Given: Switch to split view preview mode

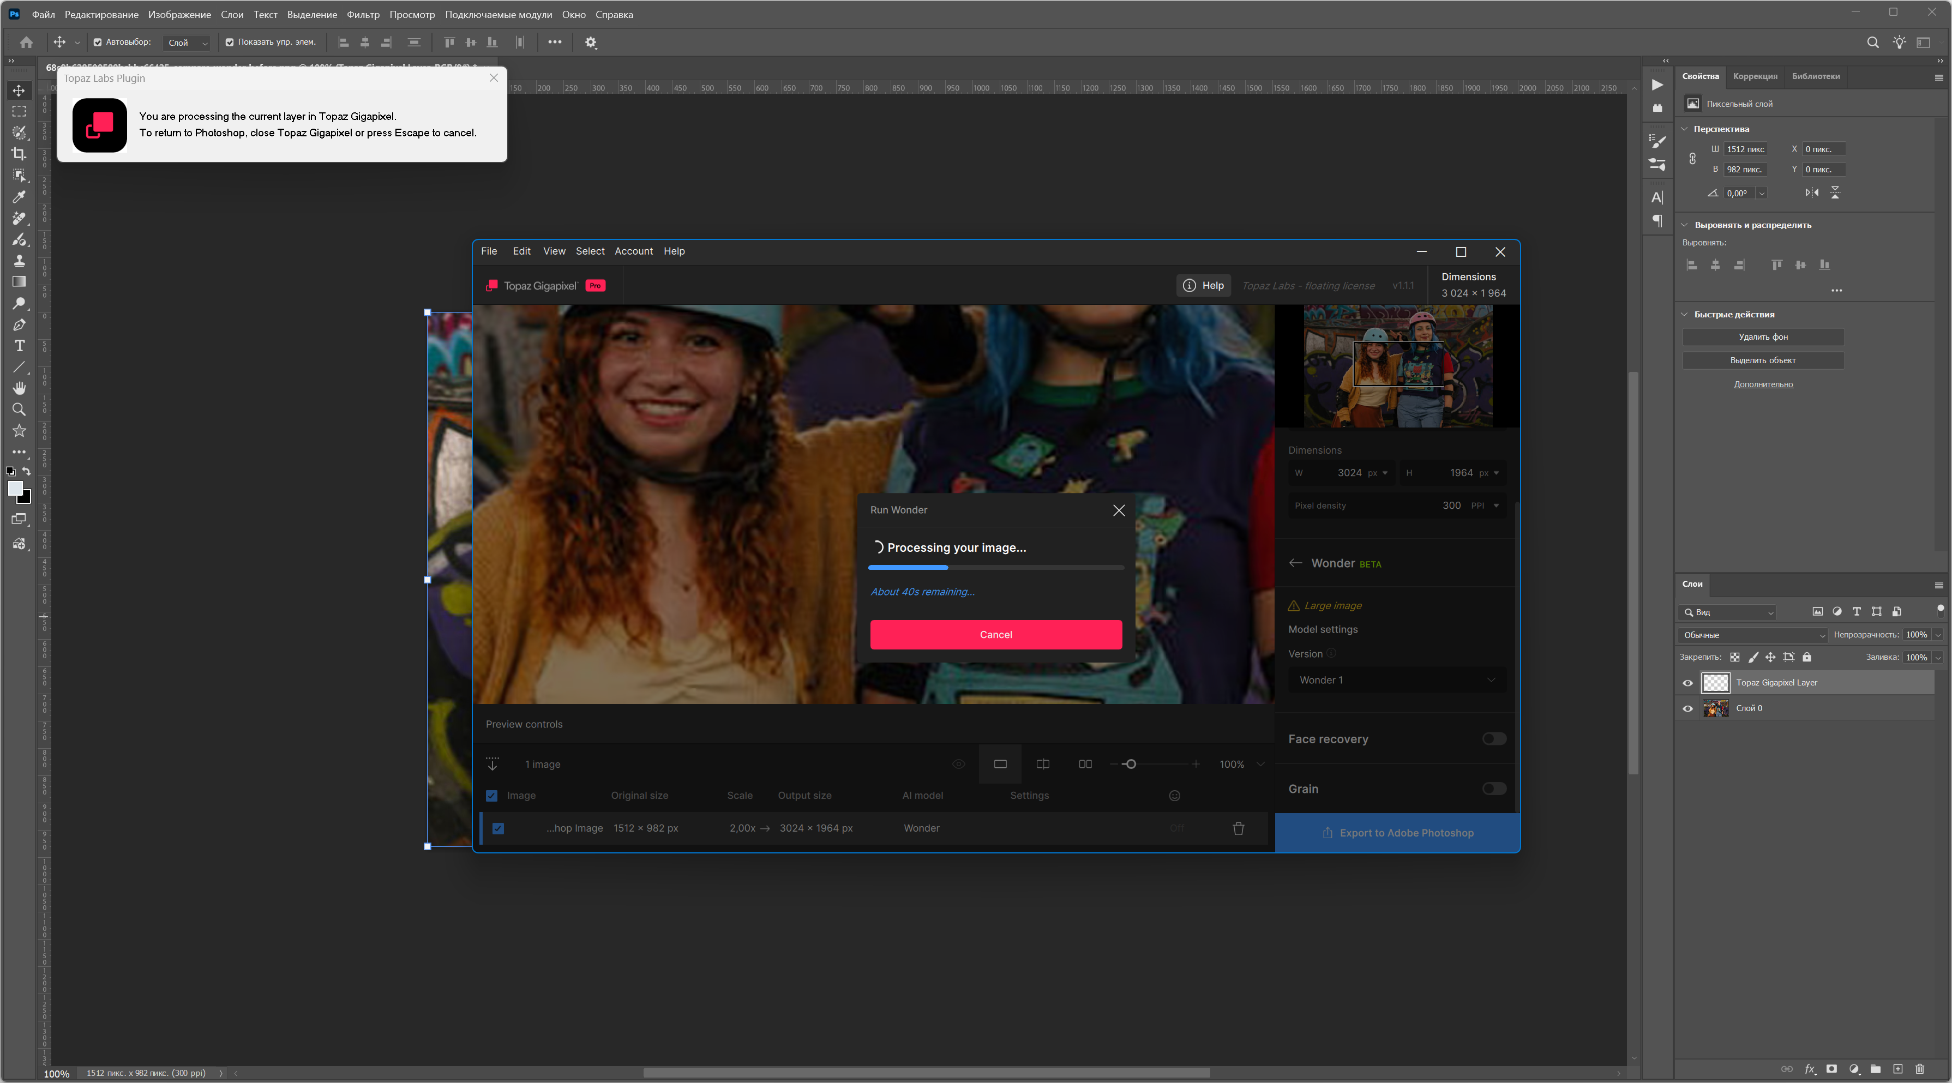Looking at the screenshot, I should 1043,764.
